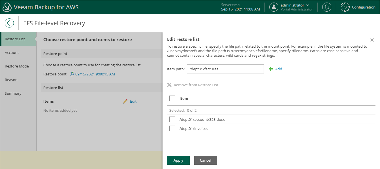This screenshot has width=380, height=169.
Task: Open the 09/15/2021 9:00:15 AM restore point link
Action: pos(95,74)
